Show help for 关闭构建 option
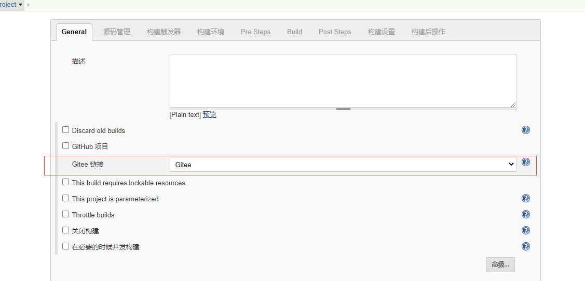The width and height of the screenshot is (585, 281). (x=526, y=230)
